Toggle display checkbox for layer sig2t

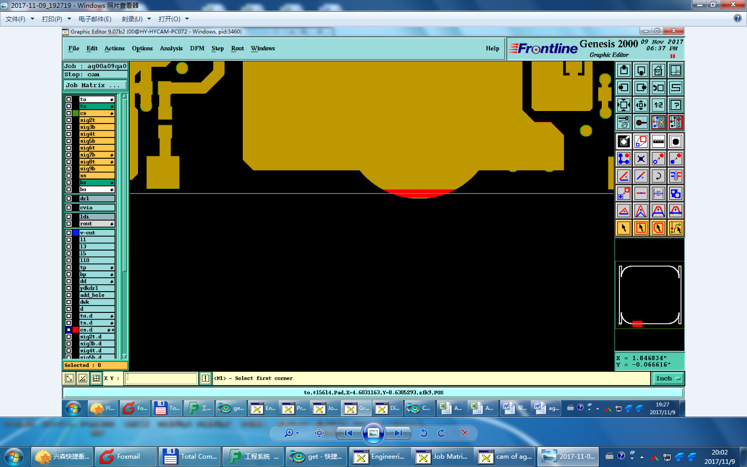68,120
